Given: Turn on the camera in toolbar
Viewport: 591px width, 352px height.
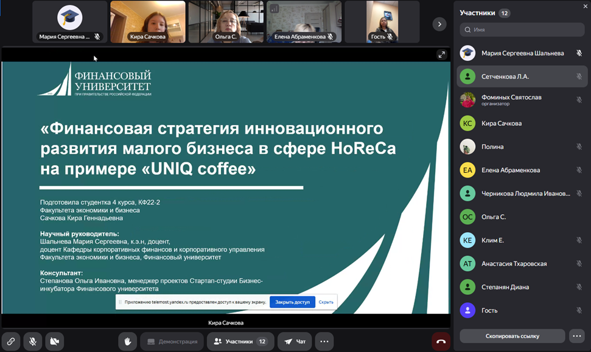Looking at the screenshot, I should coord(54,342).
